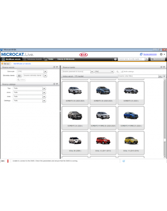This screenshot has height=211, width=167.
Task: Click the Ricerca ricambi panel info icon
Action: pyautogui.click(x=161, y=67)
